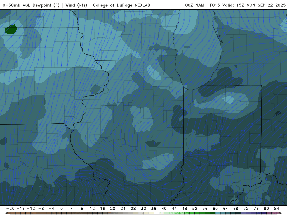Click the 72 value on the color scale
Image resolution: width=287 pixels, height=215 pixels.
[x=246, y=209]
